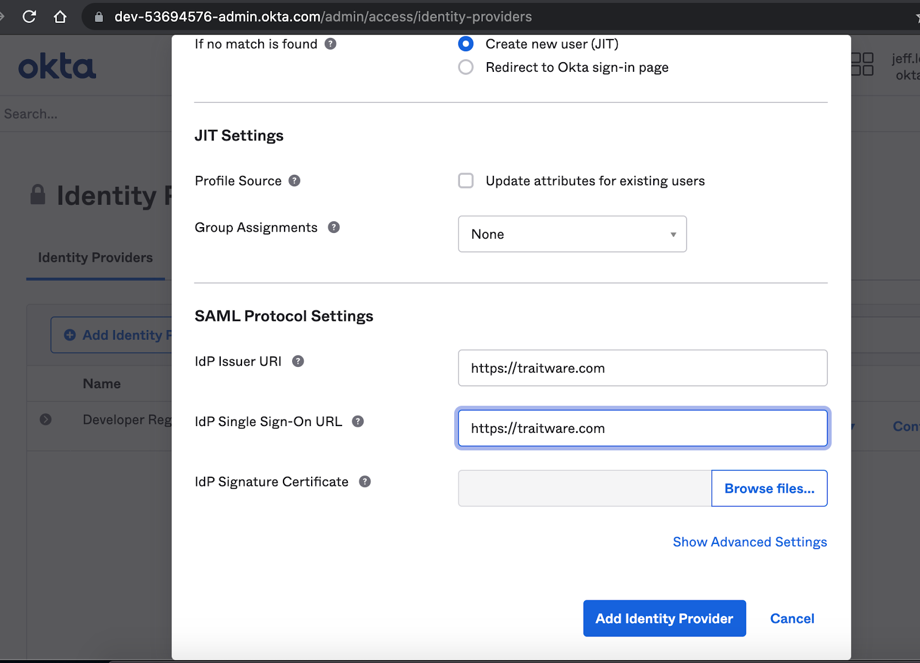The image size is (920, 663).
Task: Click the empty certificate file path field
Action: pyautogui.click(x=585, y=488)
